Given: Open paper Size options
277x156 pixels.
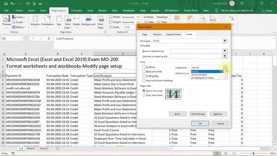Looking at the screenshot, I should pyautogui.click(x=59, y=22).
